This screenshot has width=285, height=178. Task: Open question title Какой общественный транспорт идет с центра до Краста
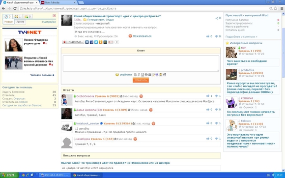[117, 16]
